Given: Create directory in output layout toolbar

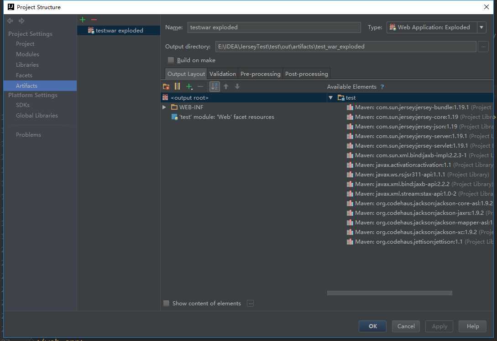Looking at the screenshot, I should coord(166,86).
